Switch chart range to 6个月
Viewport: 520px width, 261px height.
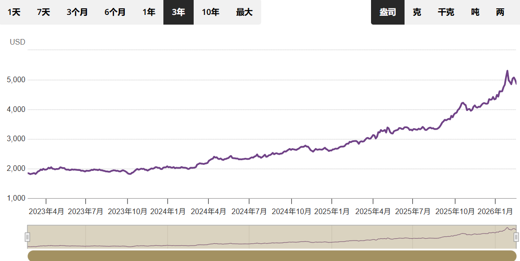[115, 12]
